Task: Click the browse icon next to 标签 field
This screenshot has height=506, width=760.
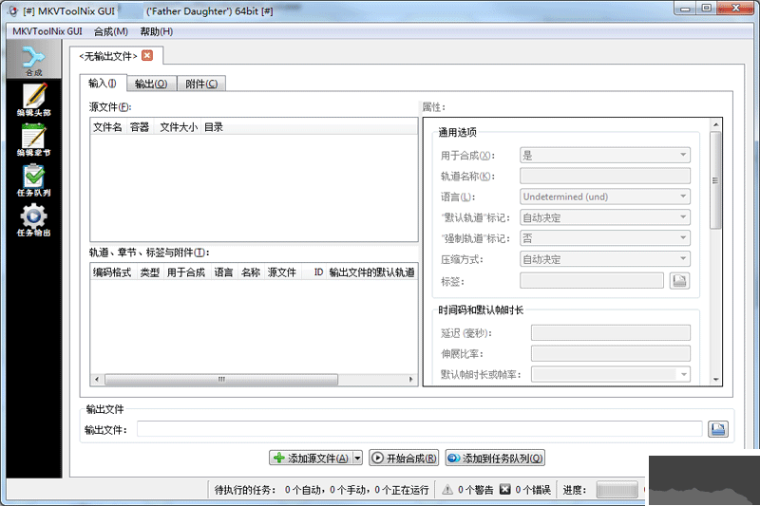Action: (x=679, y=280)
